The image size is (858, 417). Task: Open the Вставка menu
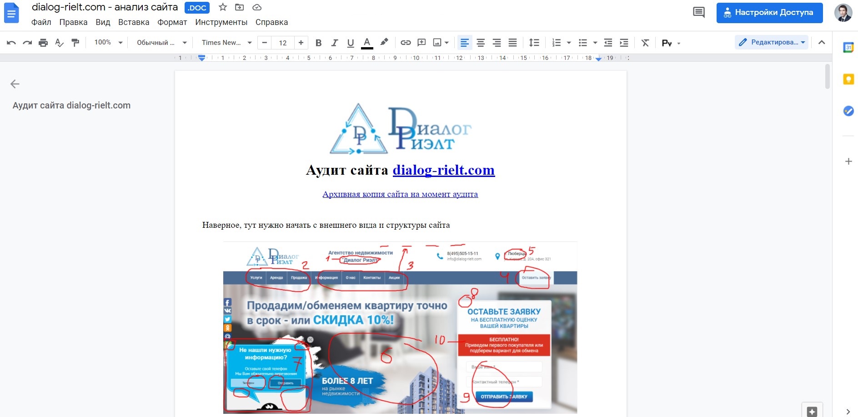coord(134,22)
